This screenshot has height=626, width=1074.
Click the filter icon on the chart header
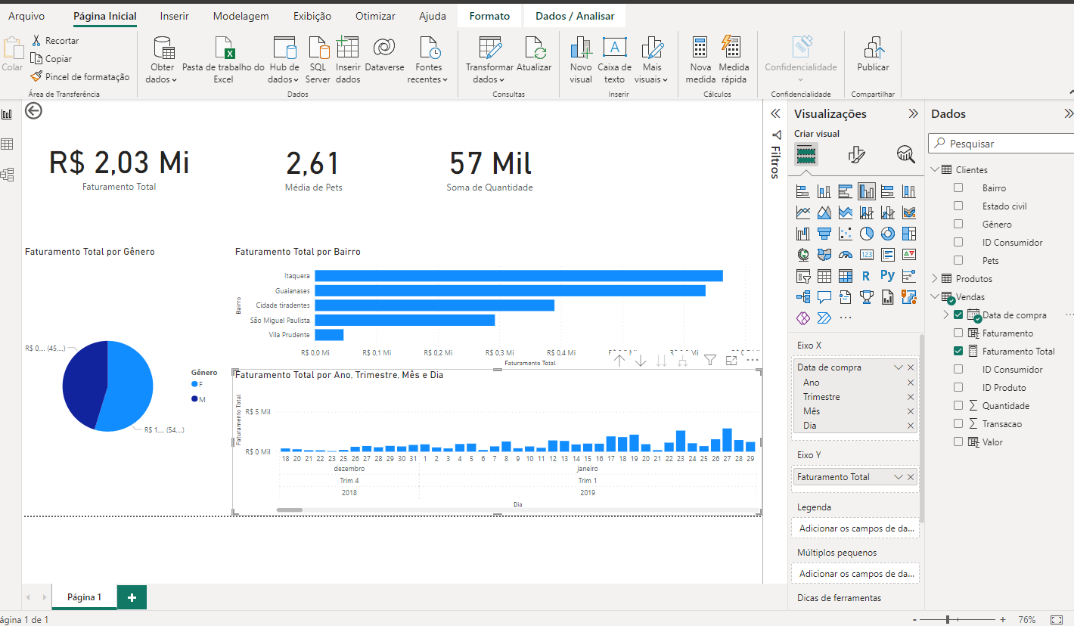pos(710,361)
